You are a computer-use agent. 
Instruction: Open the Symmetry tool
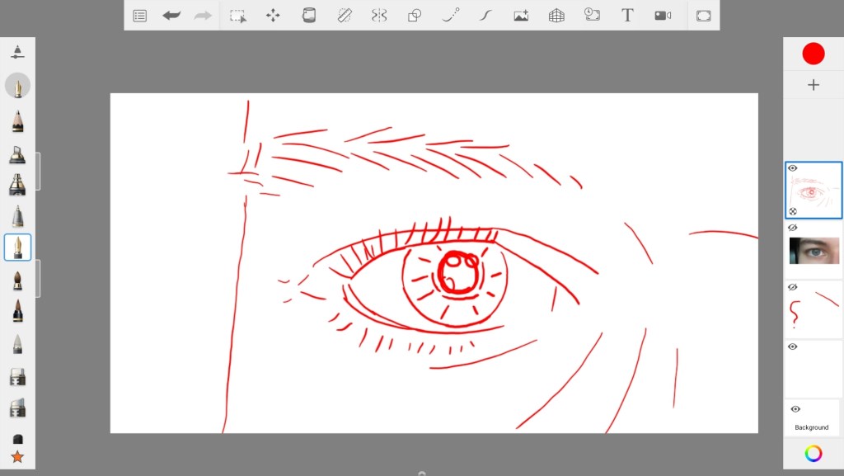point(379,16)
